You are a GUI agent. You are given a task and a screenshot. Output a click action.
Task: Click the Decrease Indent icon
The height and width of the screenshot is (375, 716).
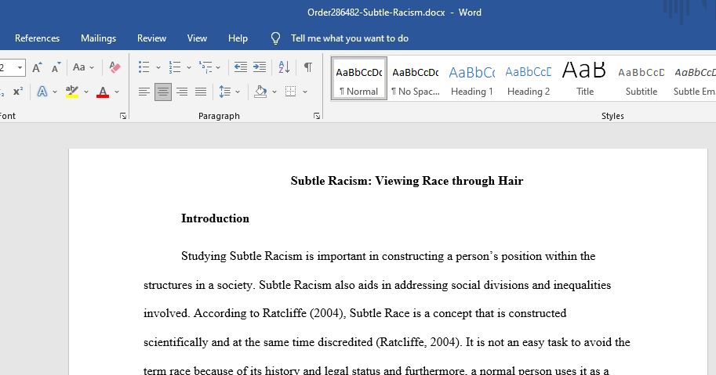(241, 67)
